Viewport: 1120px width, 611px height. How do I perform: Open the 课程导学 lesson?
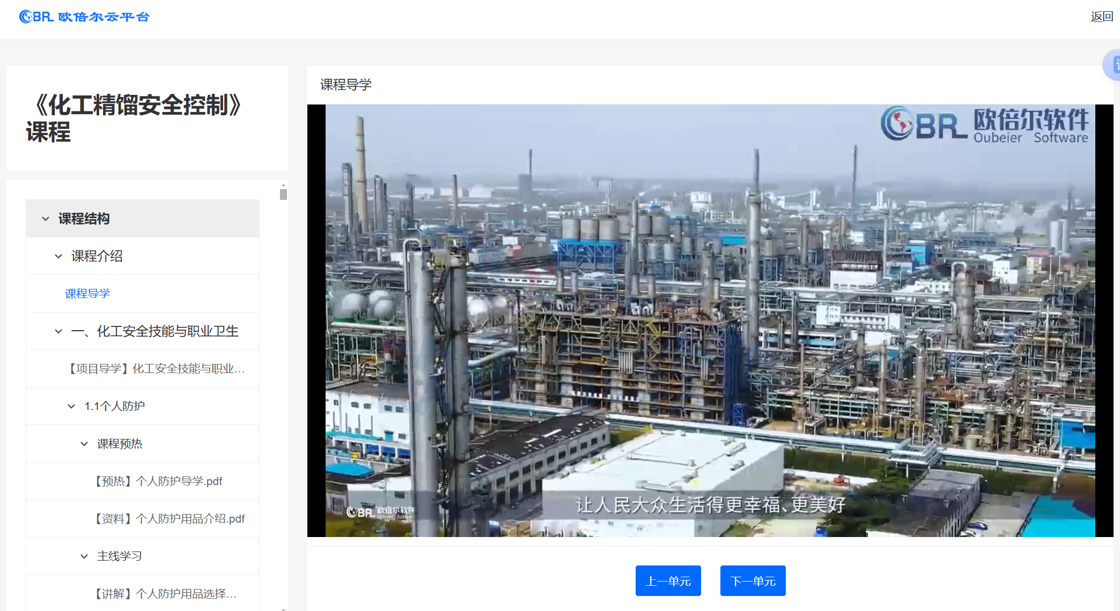pyautogui.click(x=87, y=294)
